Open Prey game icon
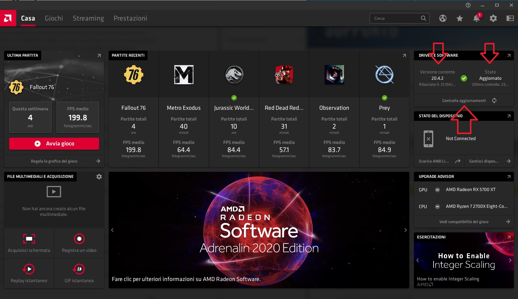 pyautogui.click(x=384, y=75)
